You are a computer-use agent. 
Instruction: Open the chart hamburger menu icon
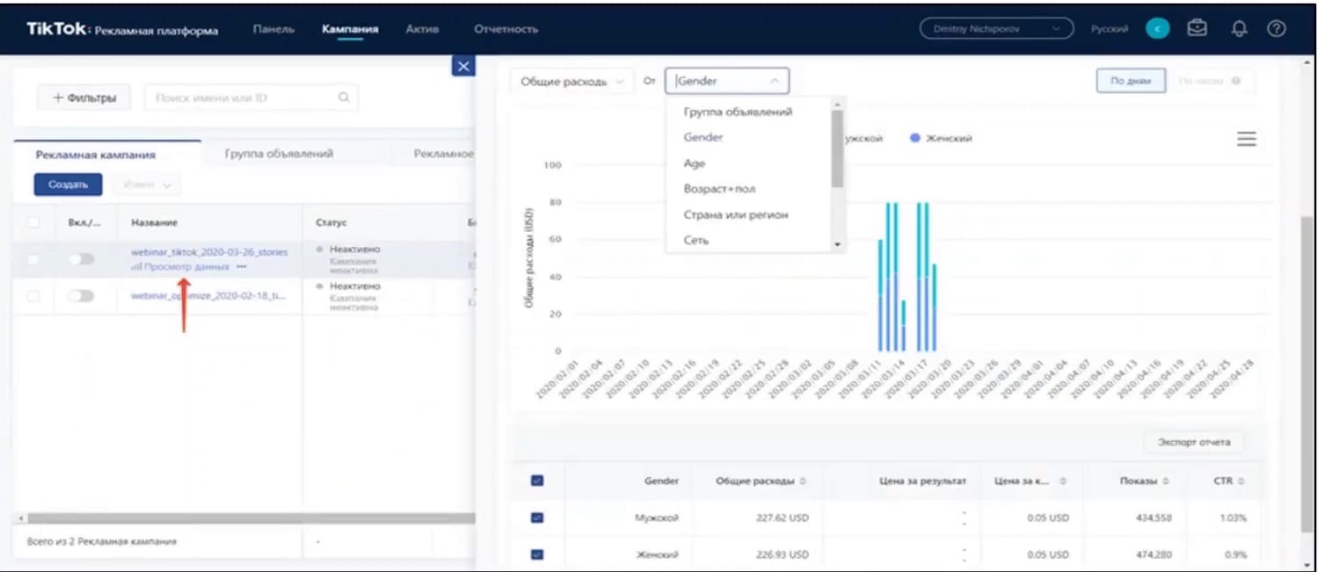pyautogui.click(x=1246, y=140)
